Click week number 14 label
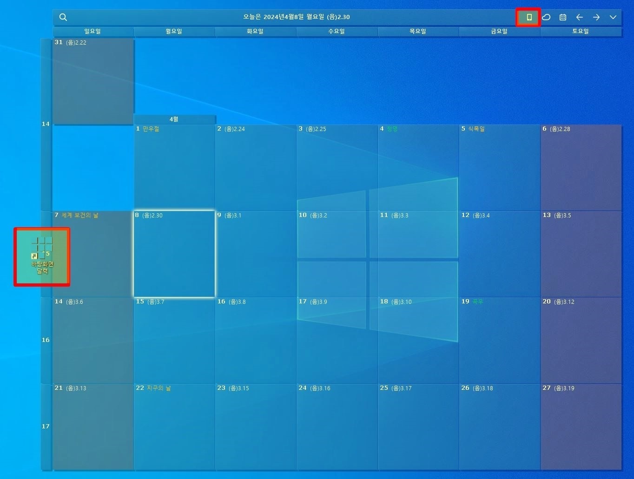Viewport: 634px width, 479px height. pos(46,124)
